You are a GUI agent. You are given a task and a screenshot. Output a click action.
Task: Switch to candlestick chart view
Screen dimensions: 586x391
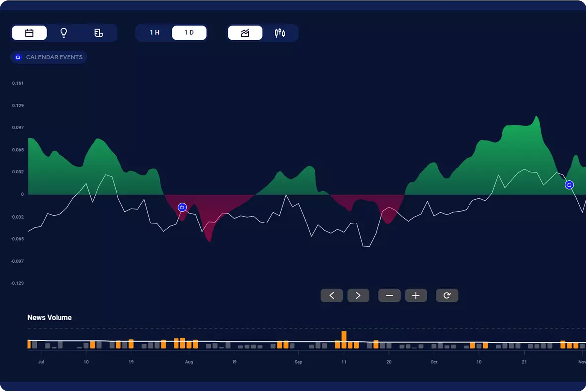(x=280, y=33)
